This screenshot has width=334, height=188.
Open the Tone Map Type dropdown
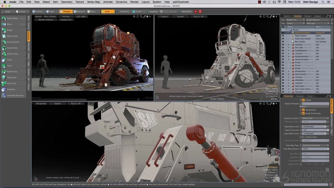click(x=314, y=145)
